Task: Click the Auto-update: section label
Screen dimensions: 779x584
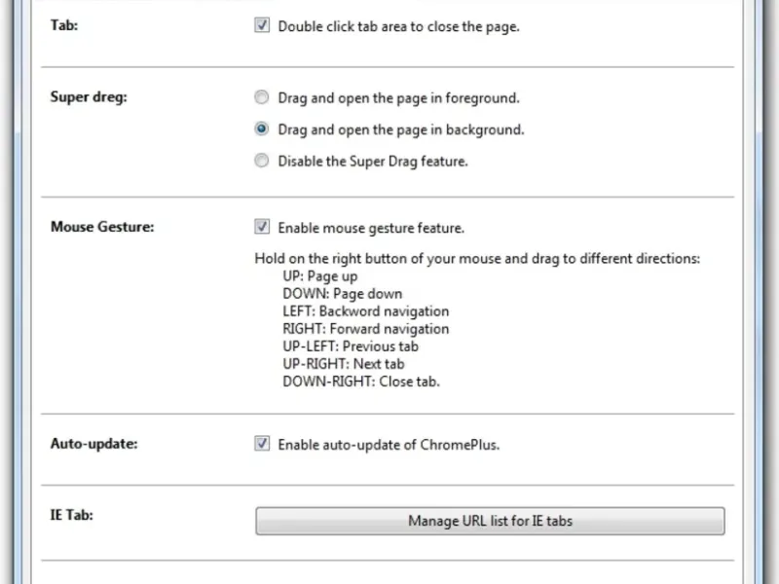Action: tap(93, 444)
